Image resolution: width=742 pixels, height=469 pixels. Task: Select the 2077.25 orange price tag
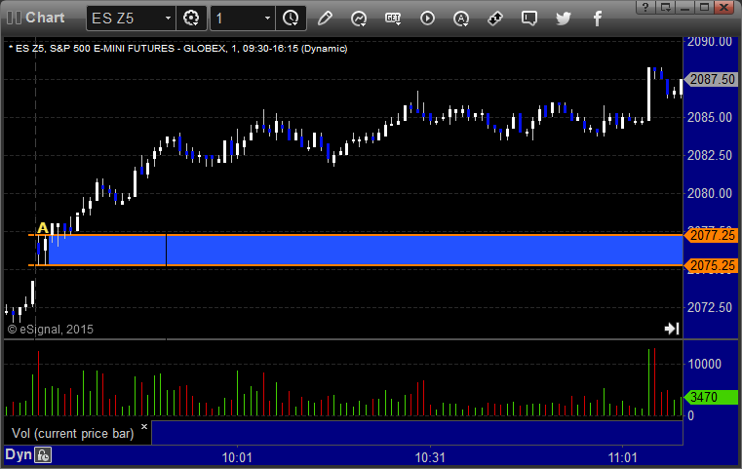(711, 235)
